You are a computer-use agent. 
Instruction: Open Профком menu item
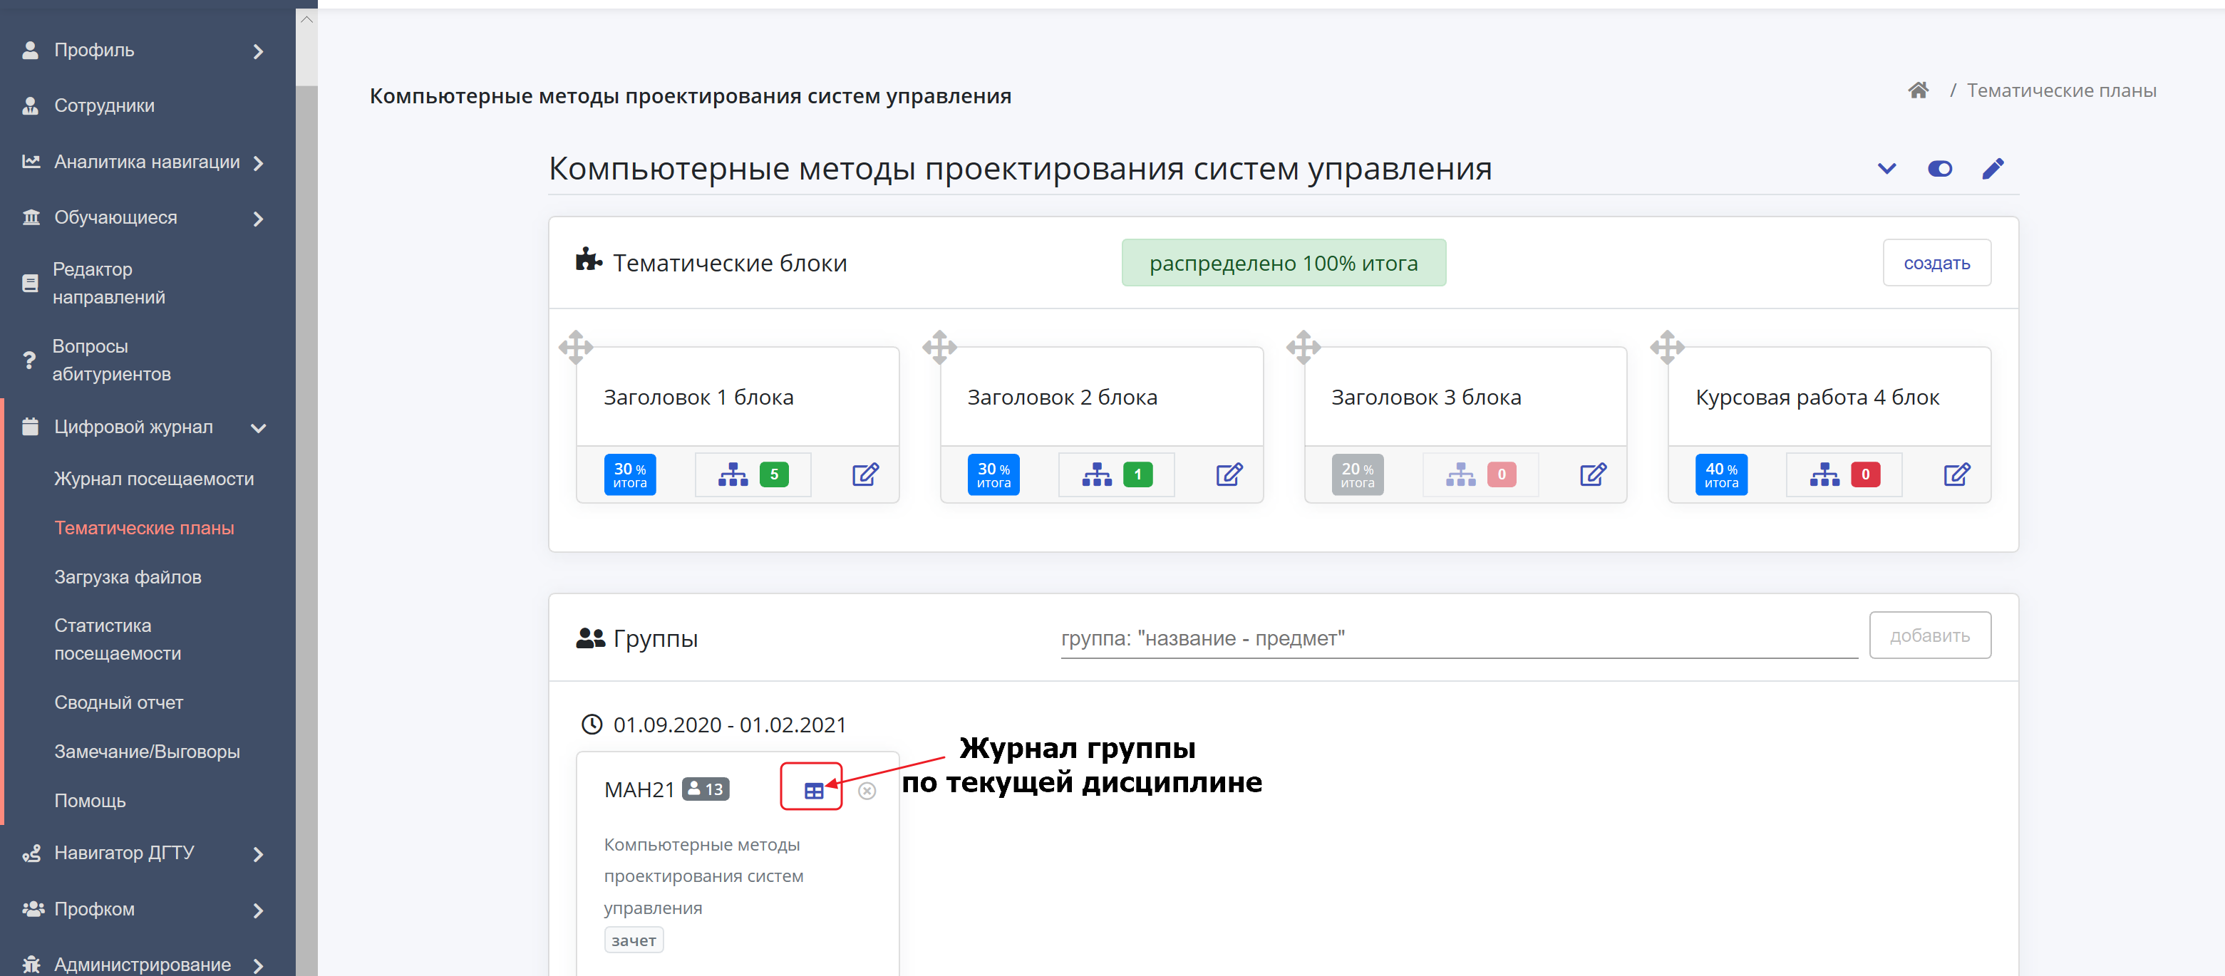94,908
